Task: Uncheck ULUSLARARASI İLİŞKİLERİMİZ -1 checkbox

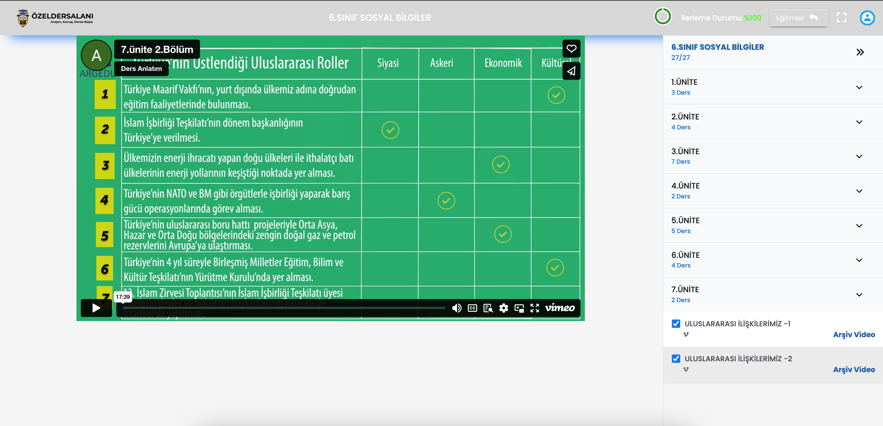Action: coord(676,324)
